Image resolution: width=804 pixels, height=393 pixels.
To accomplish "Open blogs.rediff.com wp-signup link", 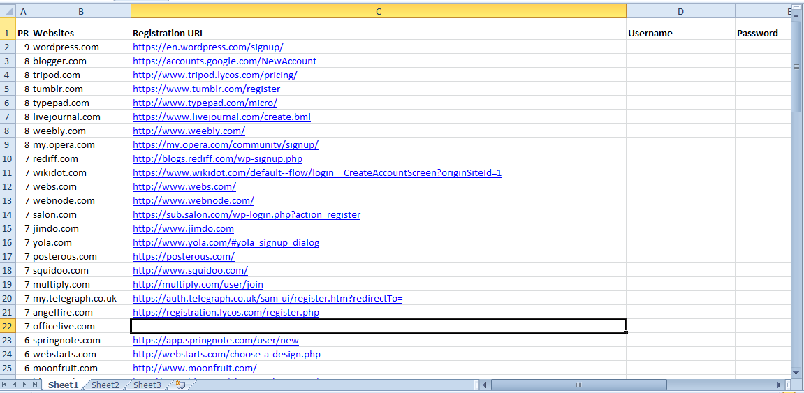I will click(x=217, y=159).
